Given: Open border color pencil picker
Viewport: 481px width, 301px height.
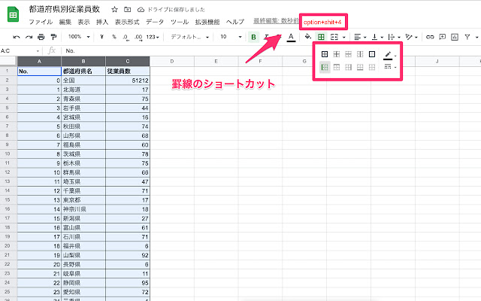Looking at the screenshot, I should (x=389, y=55).
